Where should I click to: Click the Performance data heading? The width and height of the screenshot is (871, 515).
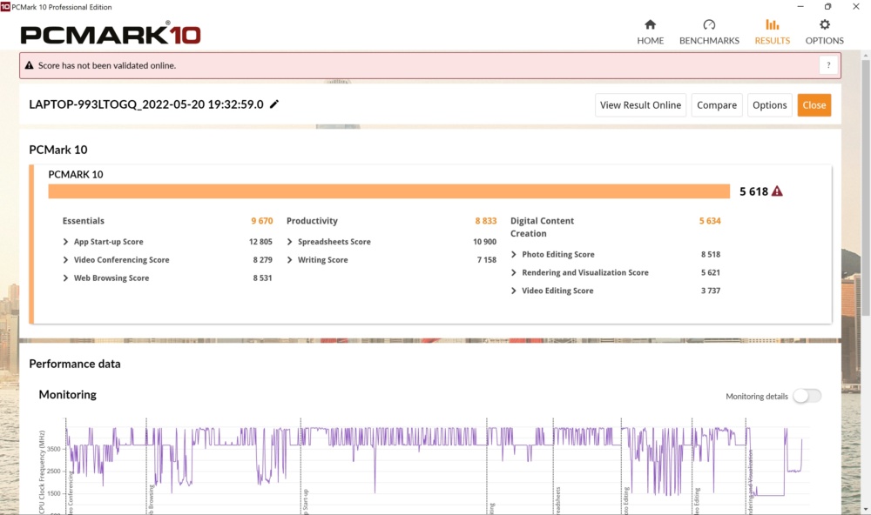[74, 364]
